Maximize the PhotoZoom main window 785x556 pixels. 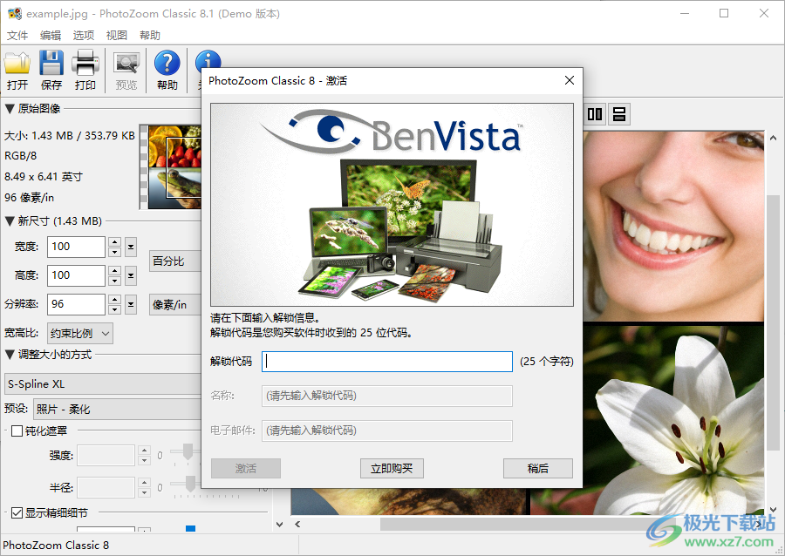coord(724,13)
